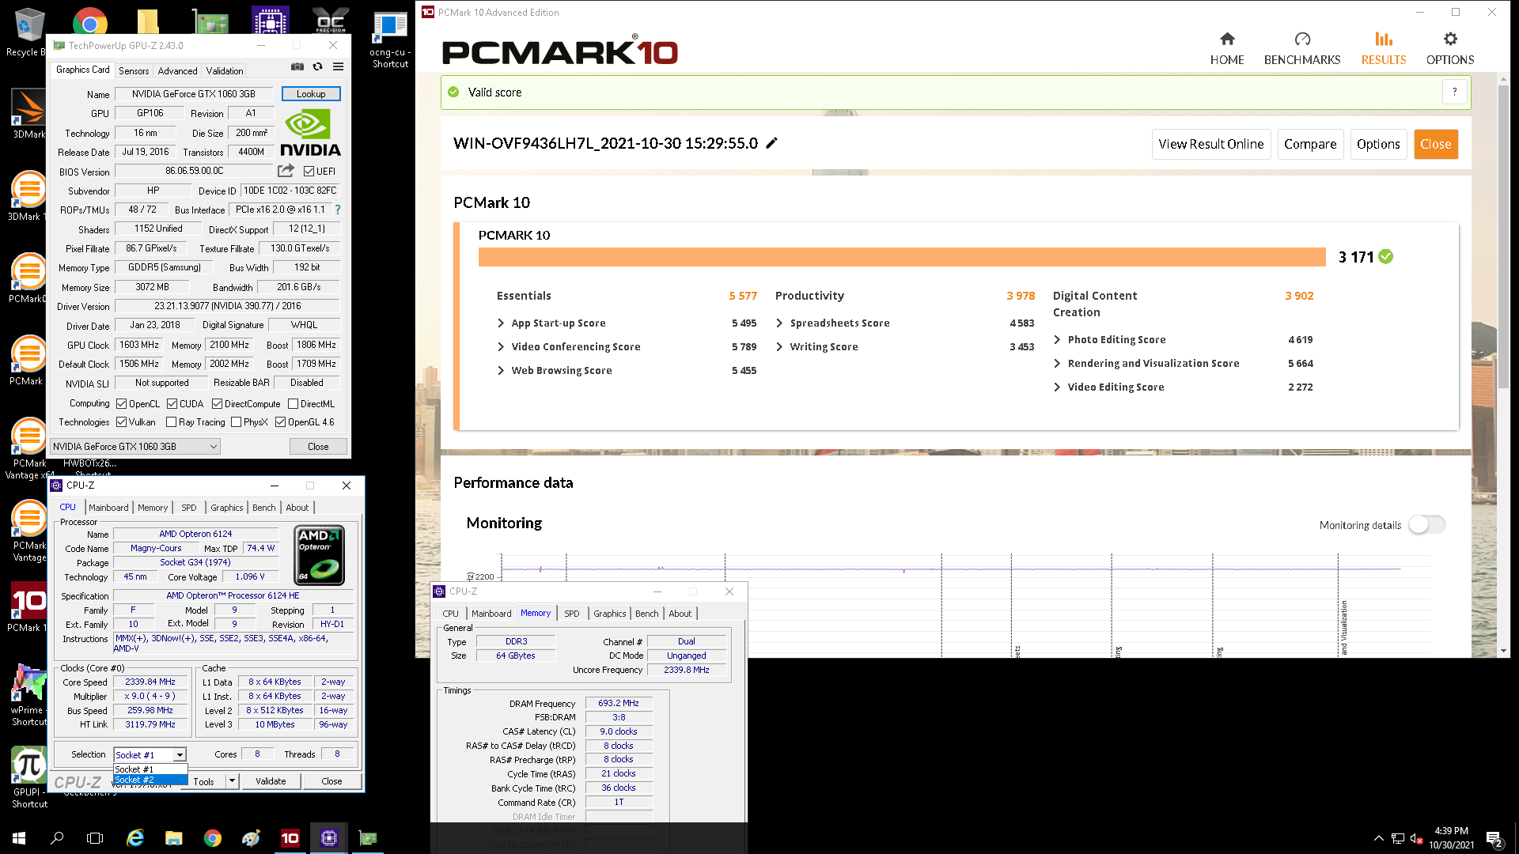Open Mainboard tab in left CPU-Z window
Screen dimensions: 1519x854
click(108, 508)
